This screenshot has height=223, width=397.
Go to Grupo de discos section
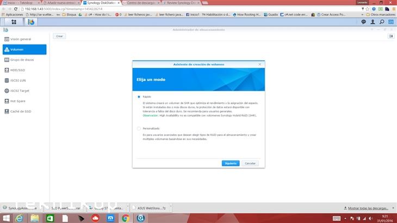(22, 60)
